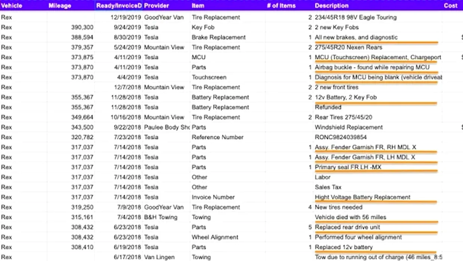The width and height of the screenshot is (463, 261).
Task: Select the 'Labor' description cell
Action: point(323,177)
